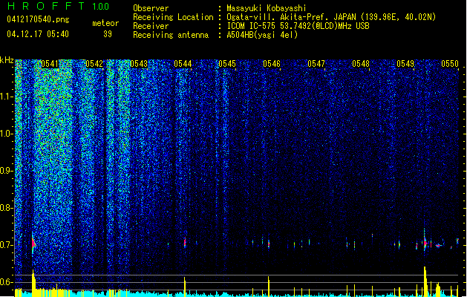
Task: Click the Ogata-vill. Akita-Pref. JAPAN location text
Action: 331,17
